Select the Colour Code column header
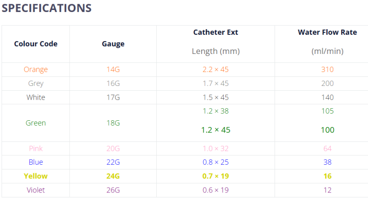This screenshot has height=211, width=368. pyautogui.click(x=36, y=44)
